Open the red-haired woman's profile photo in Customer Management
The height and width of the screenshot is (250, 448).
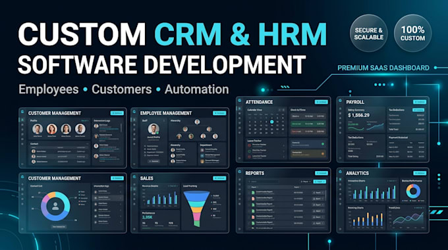52,129
